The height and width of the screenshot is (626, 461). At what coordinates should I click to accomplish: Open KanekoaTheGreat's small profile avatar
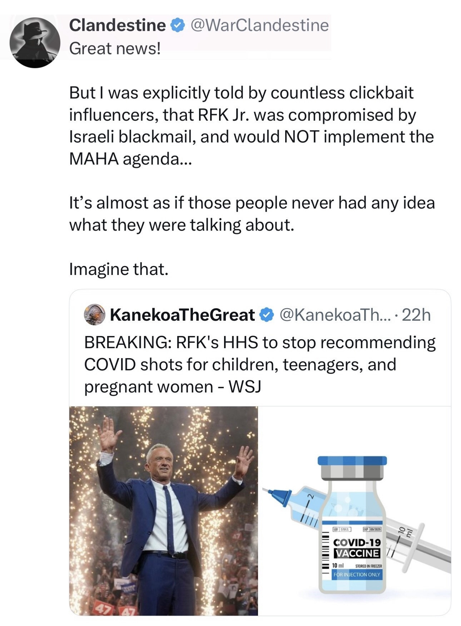coord(94,315)
